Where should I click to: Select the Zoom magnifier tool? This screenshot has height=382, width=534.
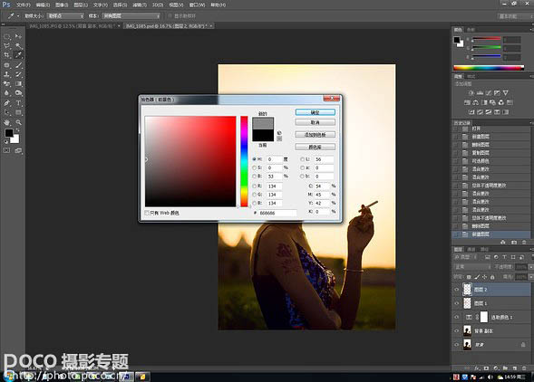[x=18, y=122]
